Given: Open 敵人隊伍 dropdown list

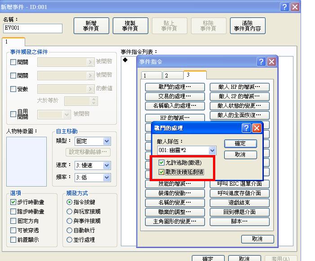Looking at the screenshot, I should 213,150.
